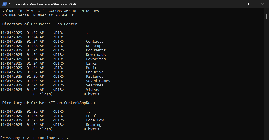Click the Saved Games directory entry
This screenshot has width=269, height=140.
click(98, 81)
